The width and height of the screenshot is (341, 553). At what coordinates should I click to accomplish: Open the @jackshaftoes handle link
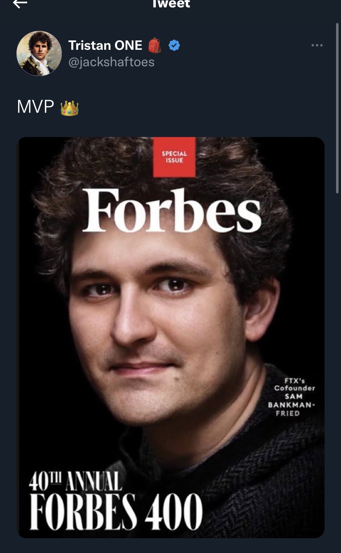pos(111,62)
